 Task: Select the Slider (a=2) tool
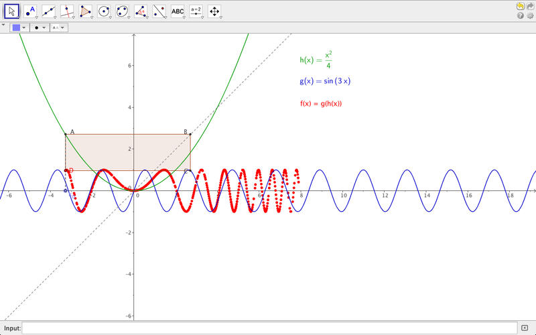(x=196, y=11)
